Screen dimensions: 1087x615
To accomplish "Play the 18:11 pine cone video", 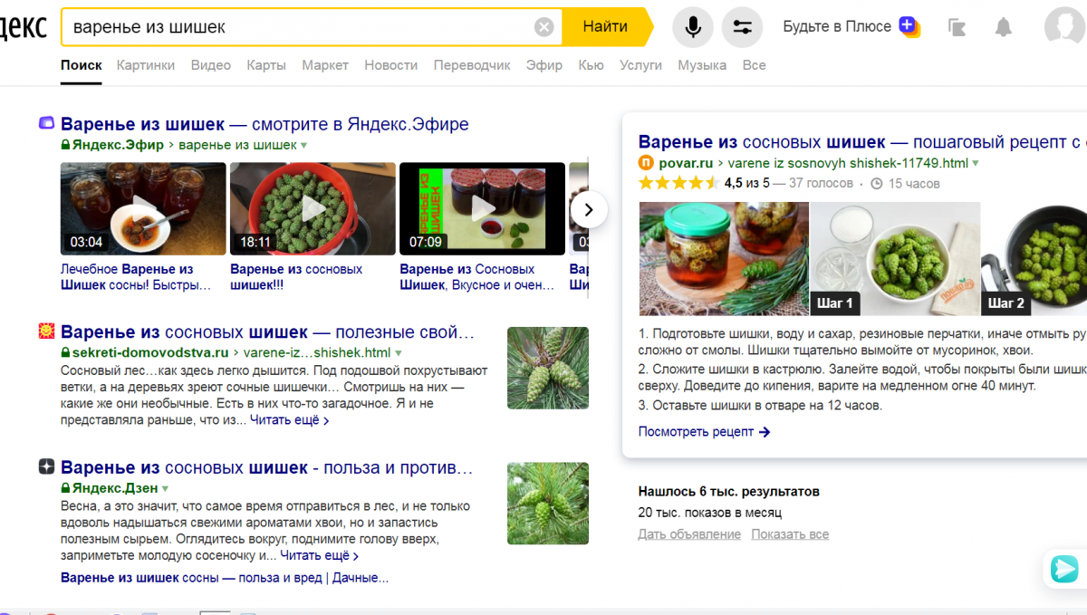I will point(313,208).
